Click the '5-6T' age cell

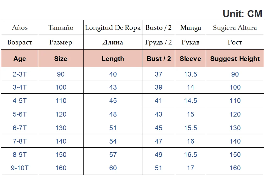[x=20, y=114]
